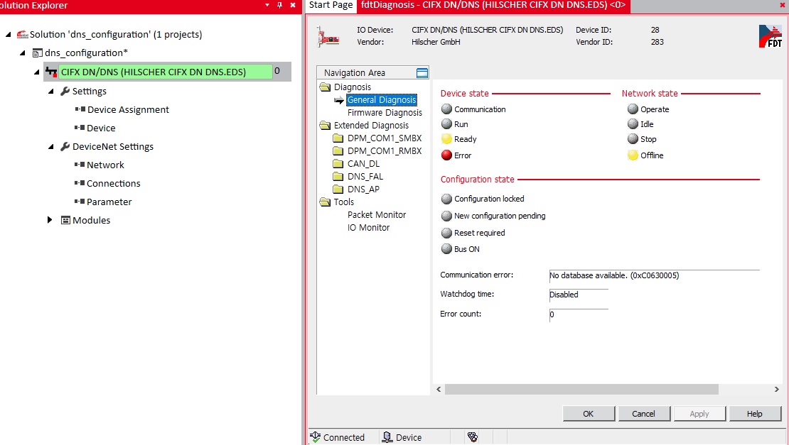This screenshot has width=789, height=445.
Task: Select the Device item under Settings
Action: (x=101, y=128)
